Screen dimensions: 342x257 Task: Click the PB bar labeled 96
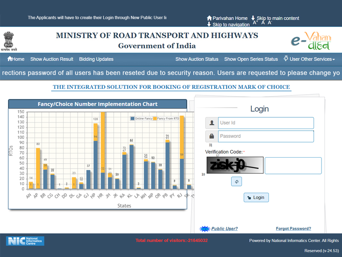click(x=167, y=164)
